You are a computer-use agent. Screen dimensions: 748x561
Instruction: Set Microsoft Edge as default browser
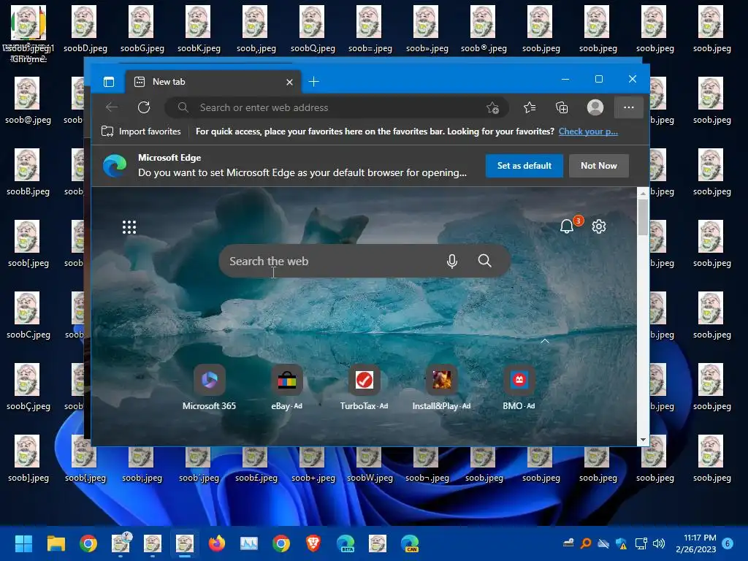coord(524,166)
